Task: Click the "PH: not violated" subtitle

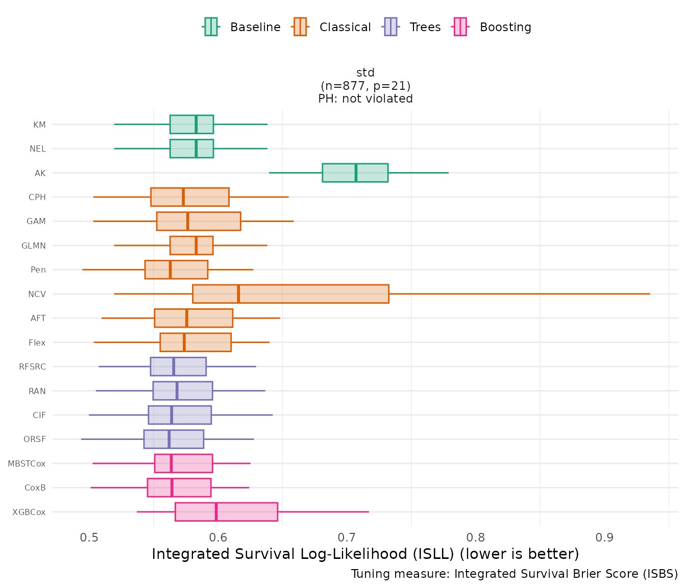Action: click(365, 99)
